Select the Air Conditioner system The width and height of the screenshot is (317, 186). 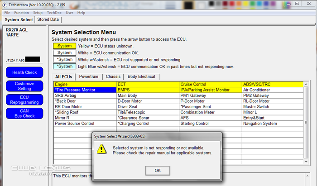(x=273, y=90)
